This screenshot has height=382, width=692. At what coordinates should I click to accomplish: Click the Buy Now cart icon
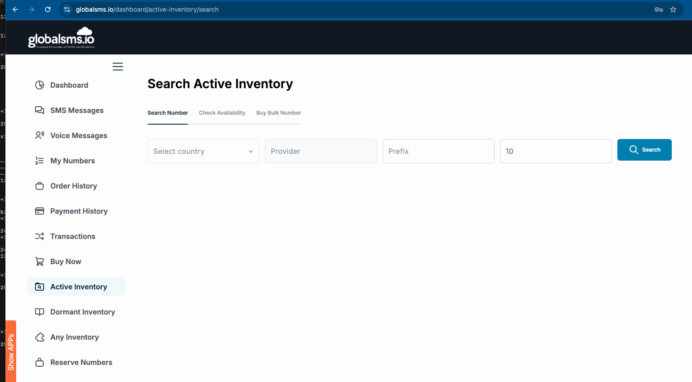coord(40,261)
